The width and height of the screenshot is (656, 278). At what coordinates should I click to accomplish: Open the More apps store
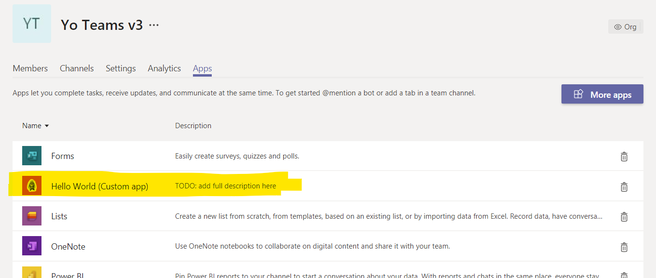coord(602,94)
